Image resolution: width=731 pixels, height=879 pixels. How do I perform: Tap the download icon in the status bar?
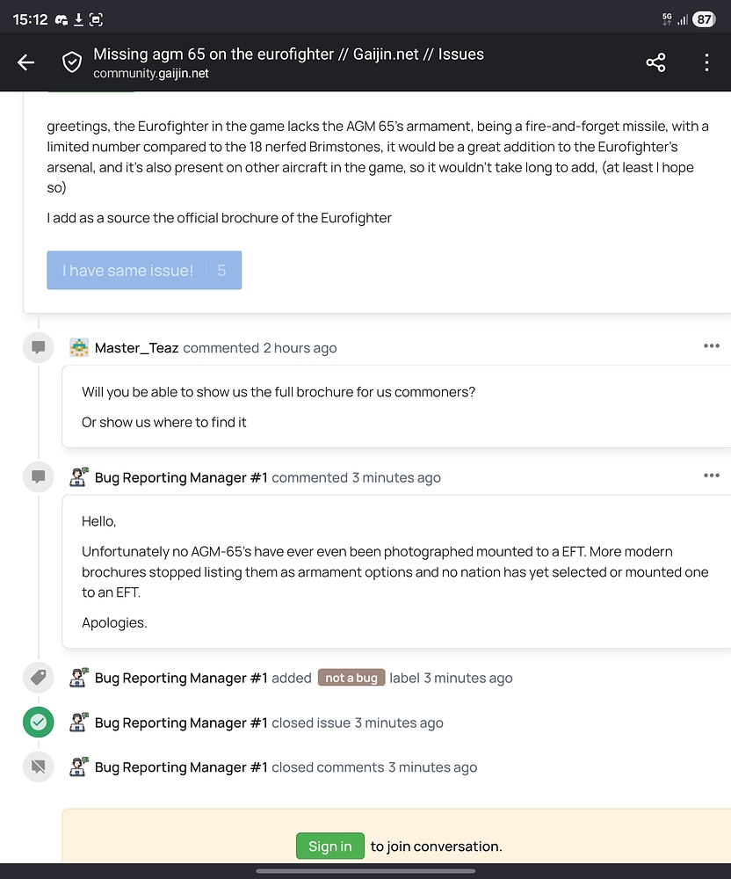[77, 18]
